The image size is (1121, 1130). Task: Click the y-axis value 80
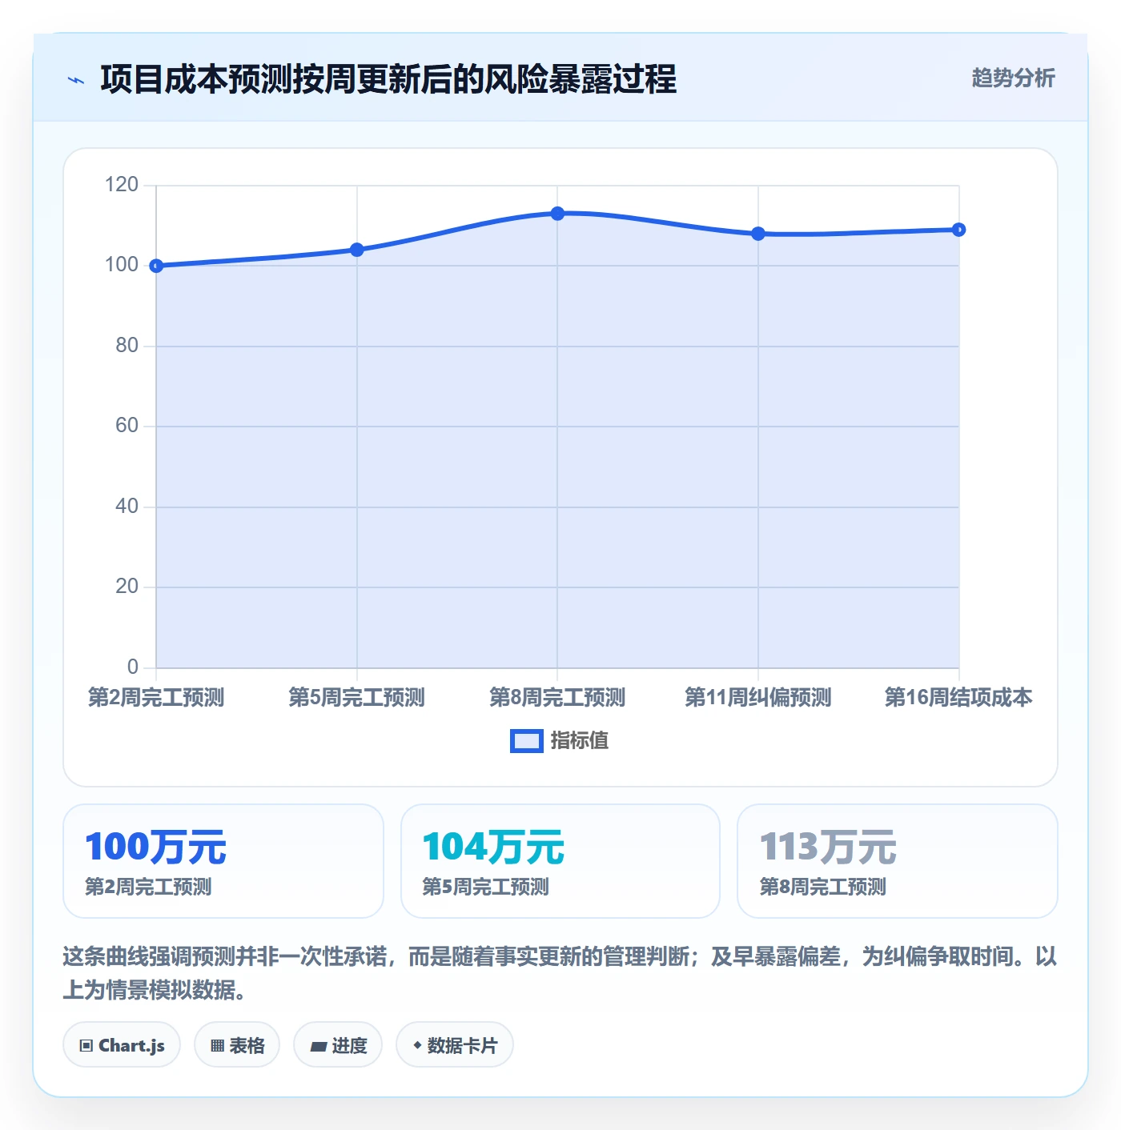[127, 346]
